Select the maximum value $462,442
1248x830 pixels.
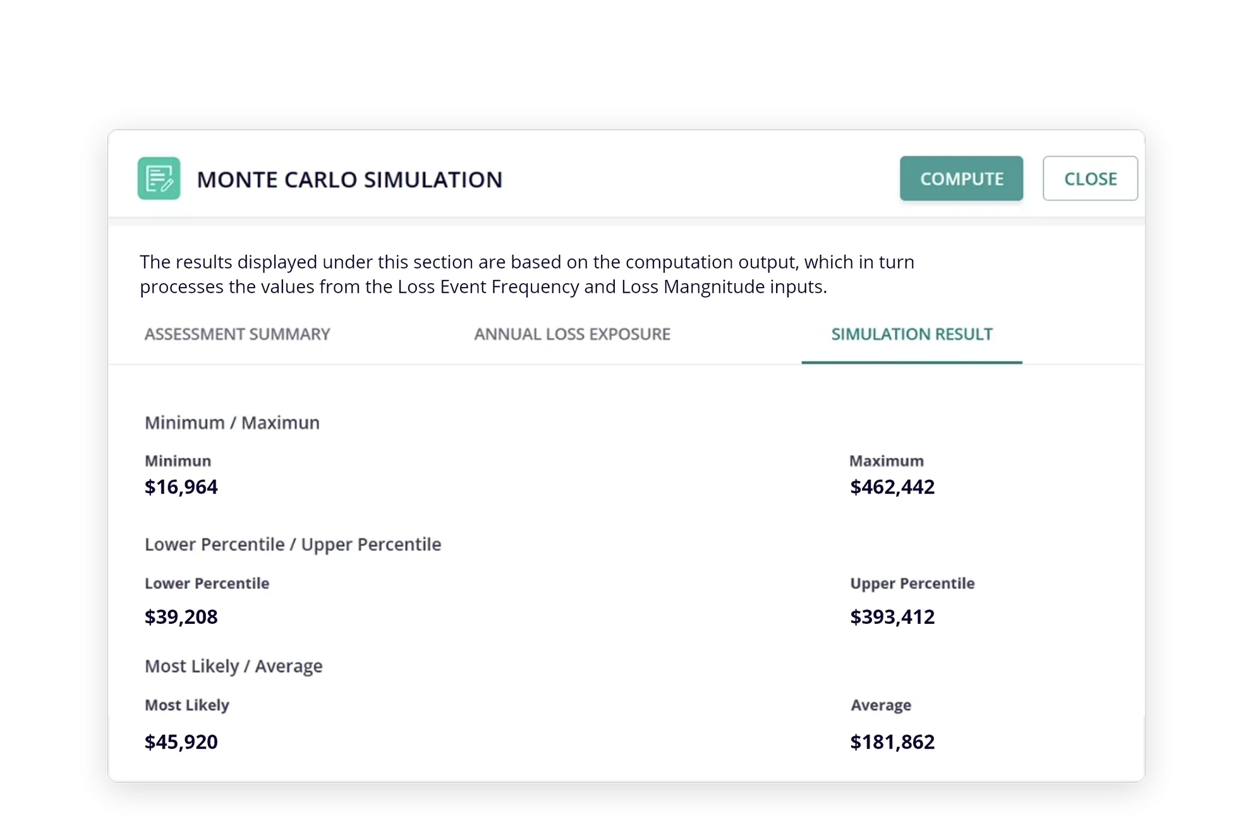click(x=892, y=487)
